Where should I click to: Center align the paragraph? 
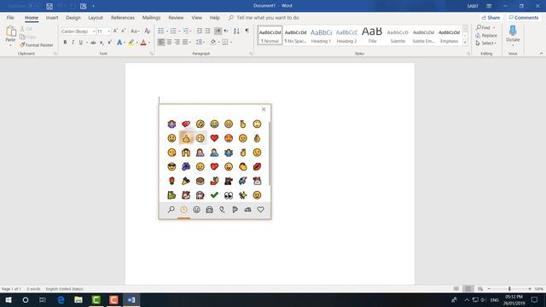pos(169,43)
